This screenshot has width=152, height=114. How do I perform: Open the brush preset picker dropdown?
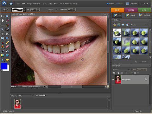point(24,10)
